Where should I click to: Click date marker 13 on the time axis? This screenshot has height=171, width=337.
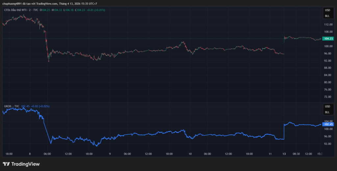click(x=284, y=154)
